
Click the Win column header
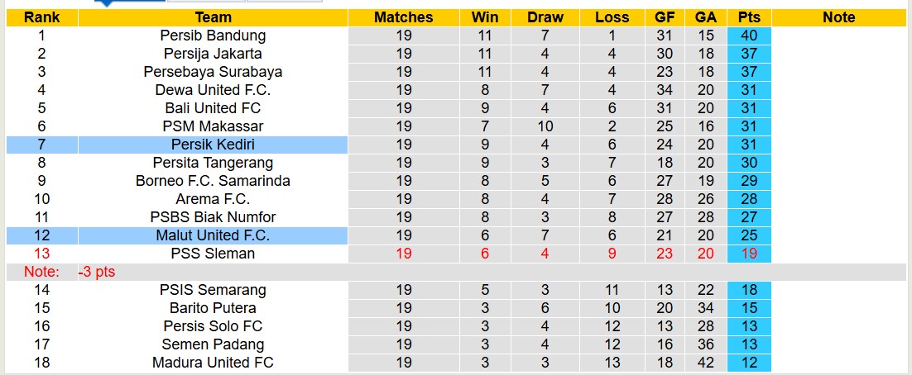pyautogui.click(x=484, y=17)
